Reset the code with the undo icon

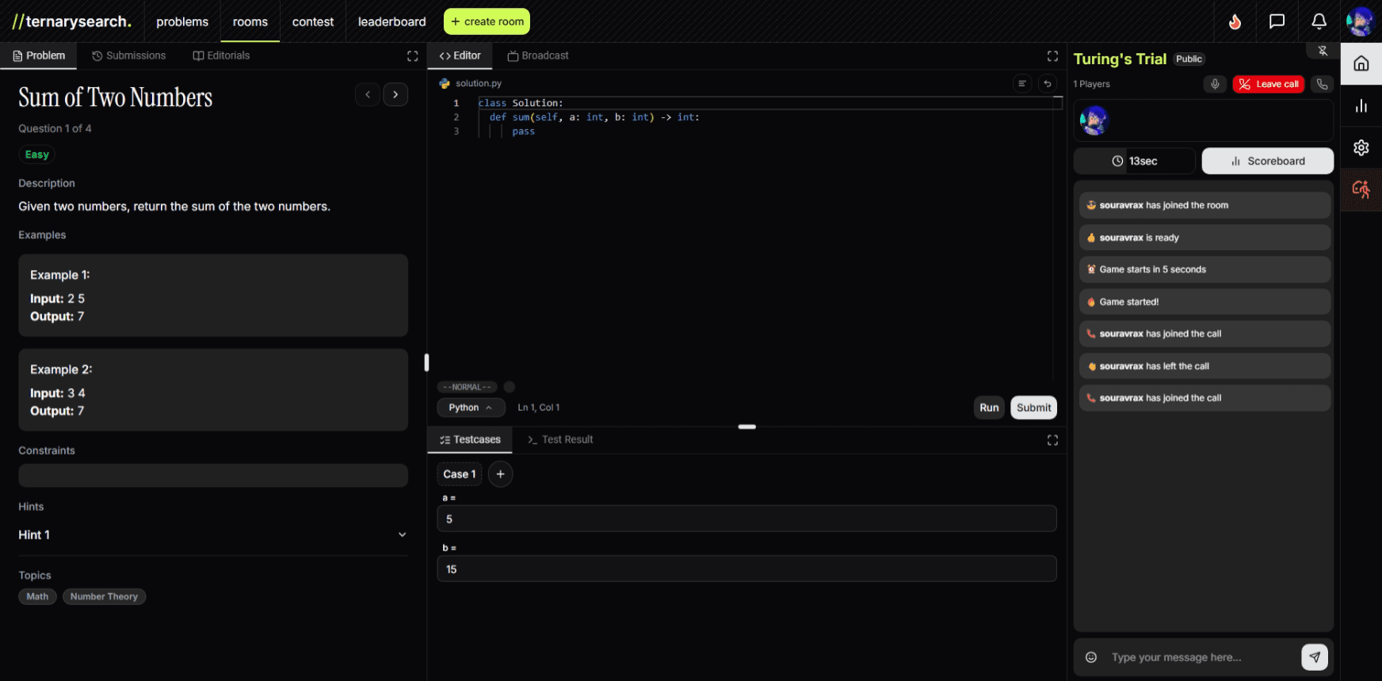[x=1048, y=83]
